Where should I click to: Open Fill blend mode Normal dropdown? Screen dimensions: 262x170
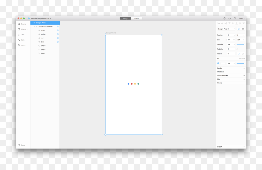click(x=242, y=59)
